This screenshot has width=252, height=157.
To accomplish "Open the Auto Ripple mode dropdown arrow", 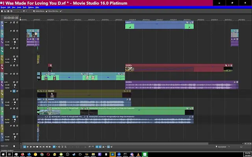I will [x=106, y=147].
